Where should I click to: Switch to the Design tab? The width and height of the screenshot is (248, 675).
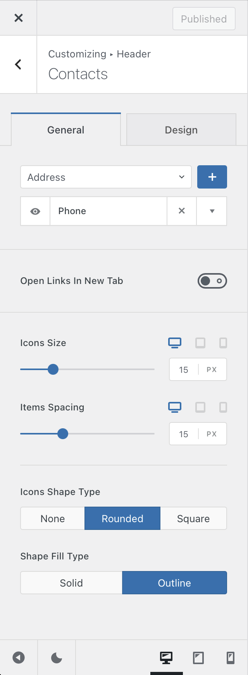181,130
